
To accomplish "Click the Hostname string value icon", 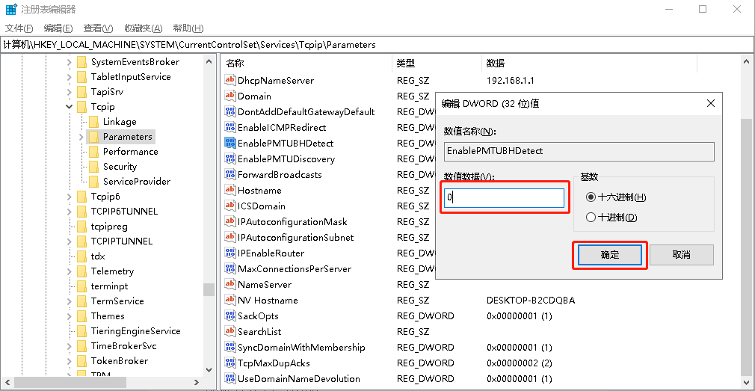I will [230, 190].
